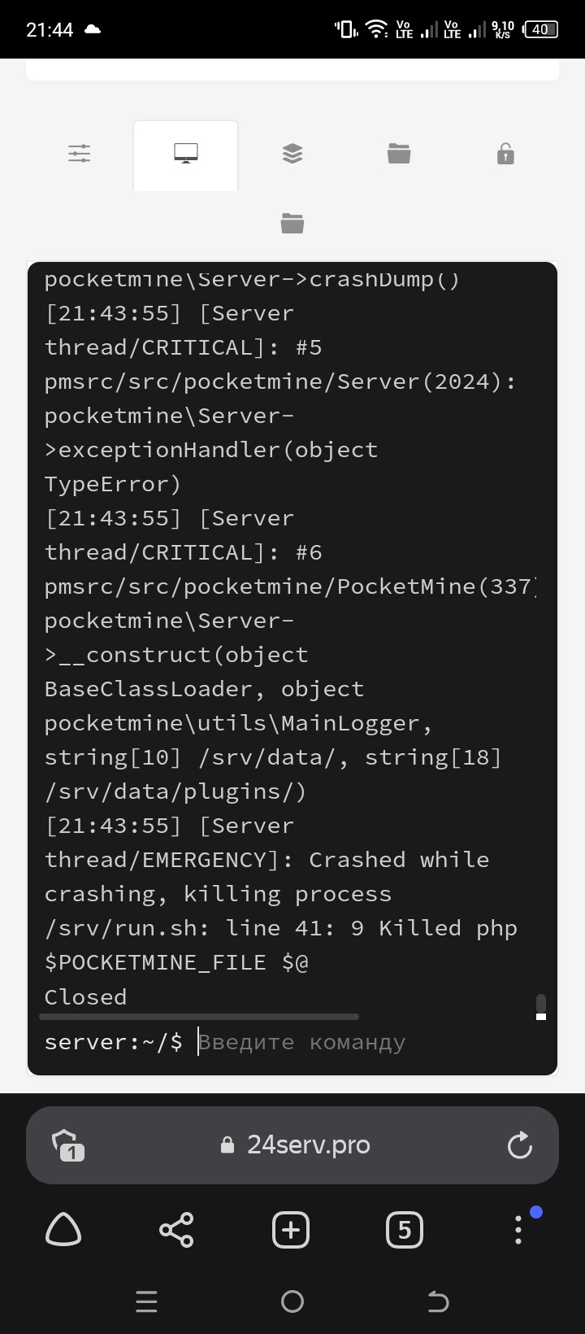Open the browser's three-dot menu
The height and width of the screenshot is (1334, 585).
coord(518,1230)
